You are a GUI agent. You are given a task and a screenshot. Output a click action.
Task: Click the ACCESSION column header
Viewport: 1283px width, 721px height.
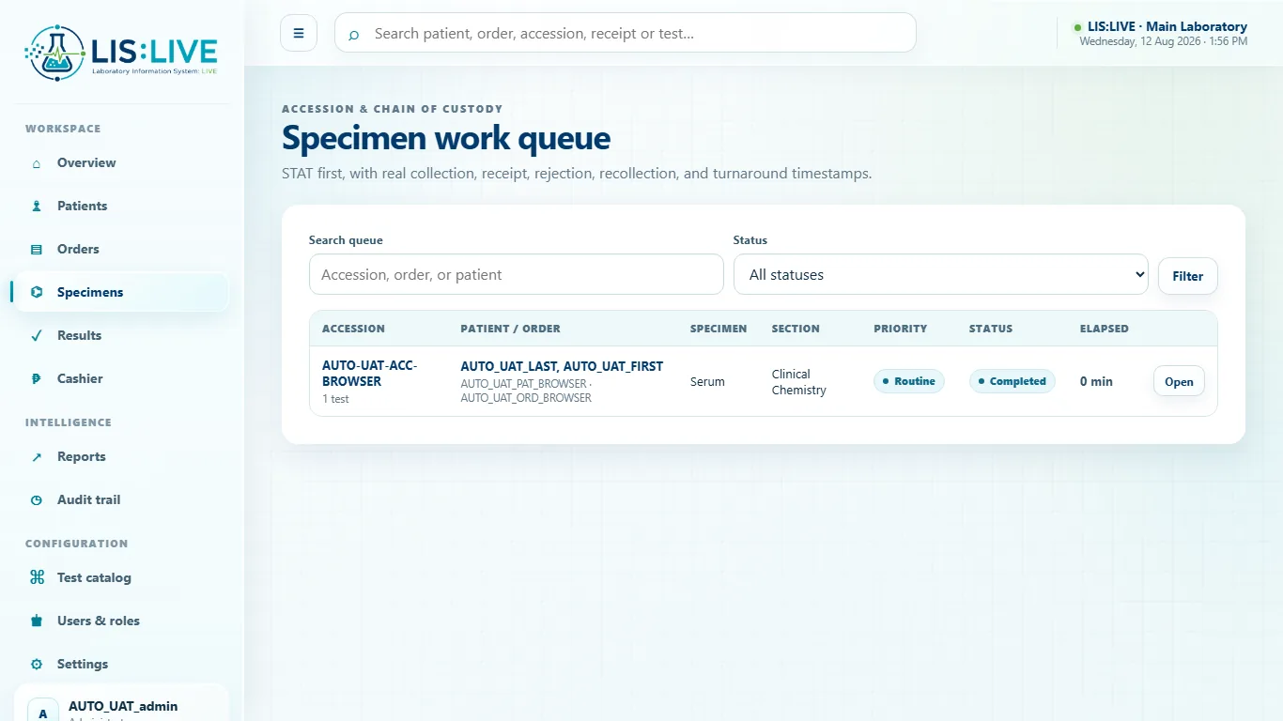point(353,329)
